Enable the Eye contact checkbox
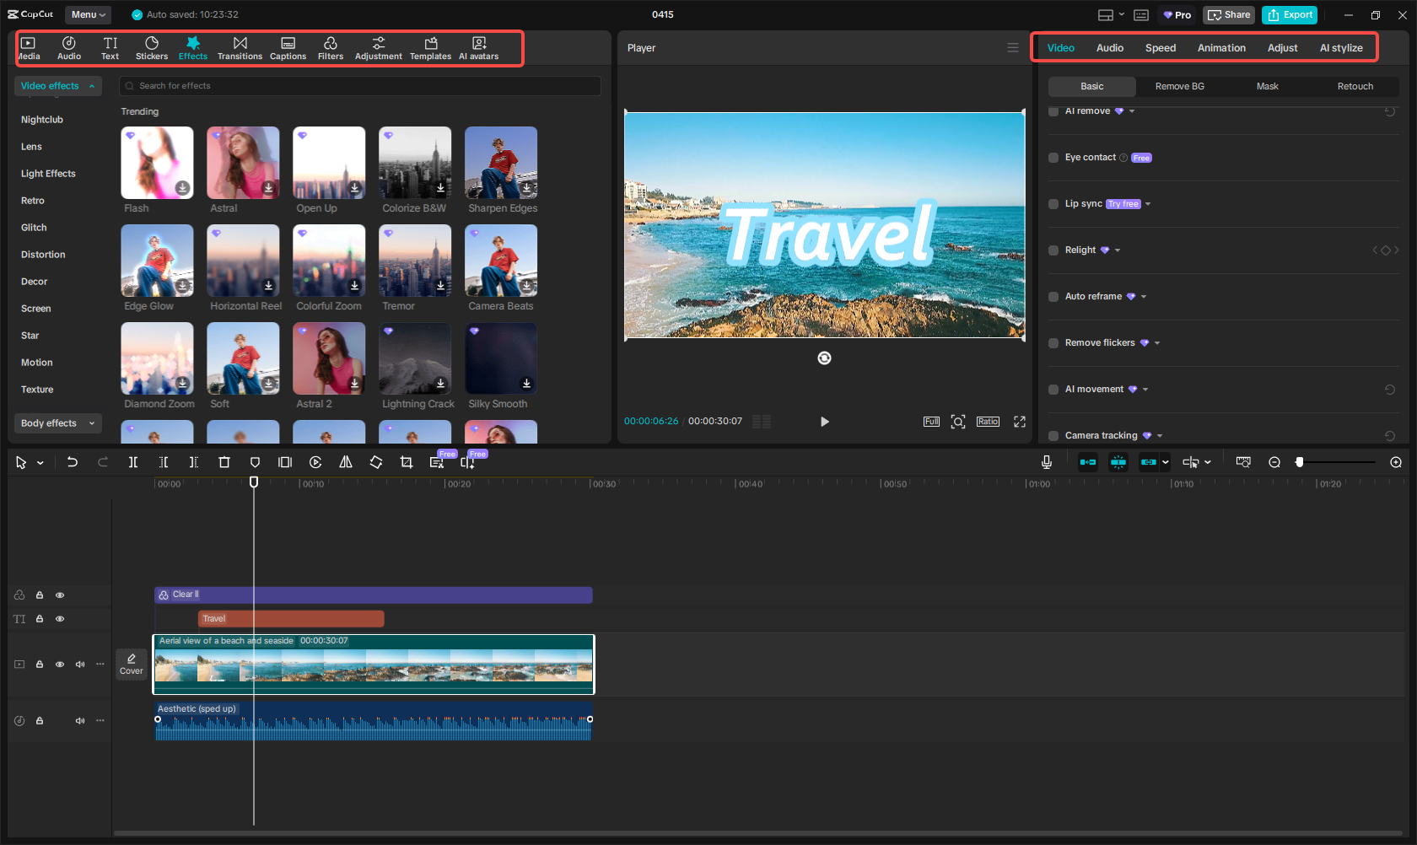This screenshot has height=845, width=1417. [1053, 158]
